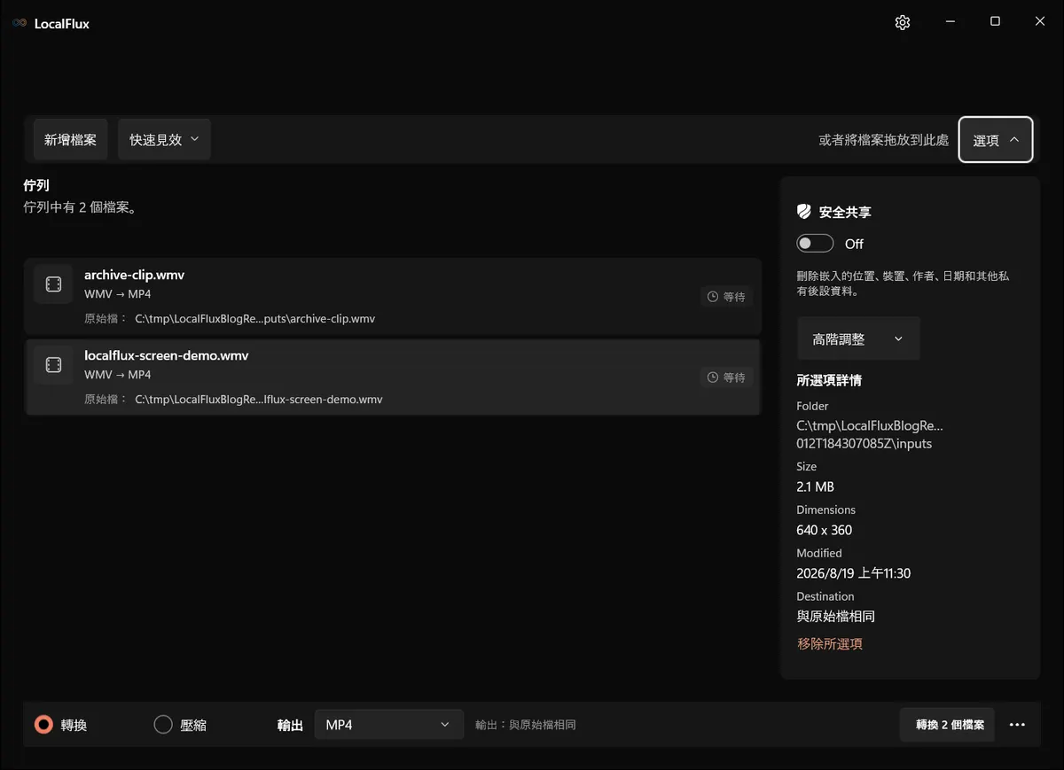
Task: Open the MP4 output format dropdown
Action: [388, 725]
